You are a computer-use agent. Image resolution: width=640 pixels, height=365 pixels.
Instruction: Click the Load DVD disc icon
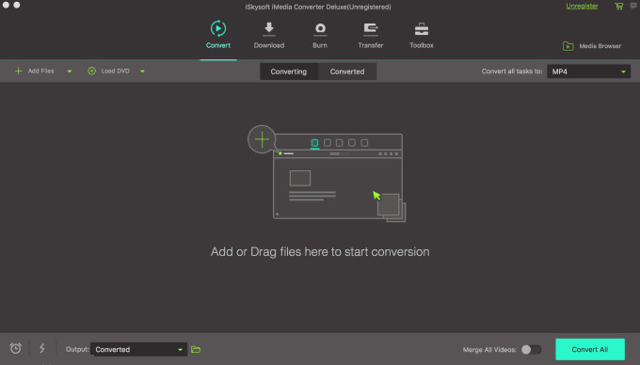(x=92, y=71)
